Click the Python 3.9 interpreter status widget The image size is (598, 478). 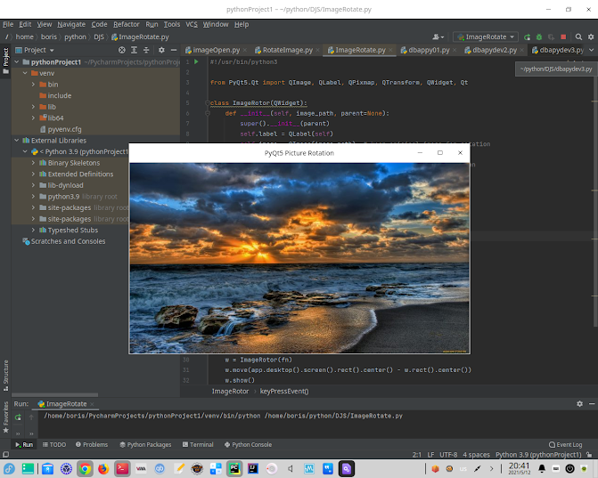pyautogui.click(x=539, y=454)
